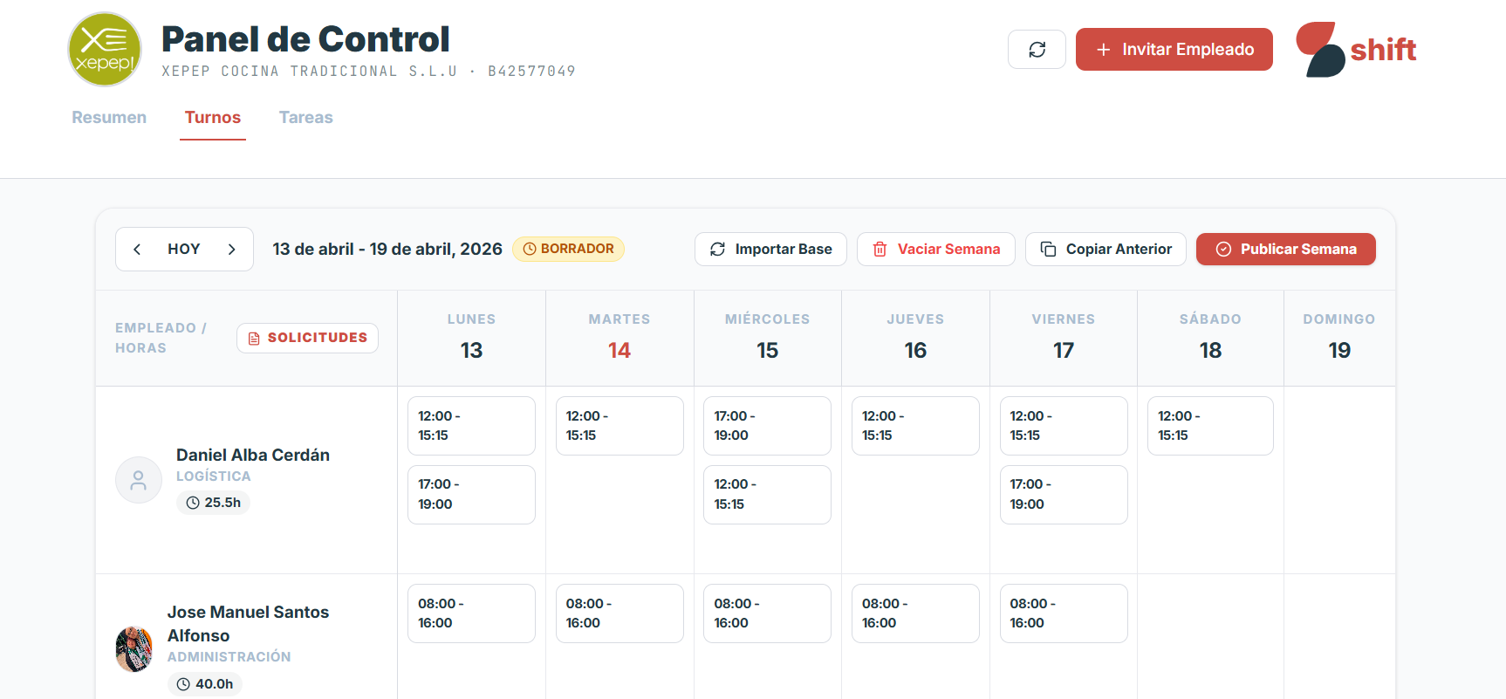
Task: Click Daniel Alba Cerdán's name
Action: [x=253, y=455]
